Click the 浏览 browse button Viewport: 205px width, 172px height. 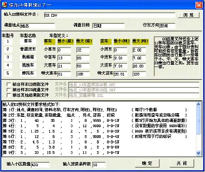189,15
